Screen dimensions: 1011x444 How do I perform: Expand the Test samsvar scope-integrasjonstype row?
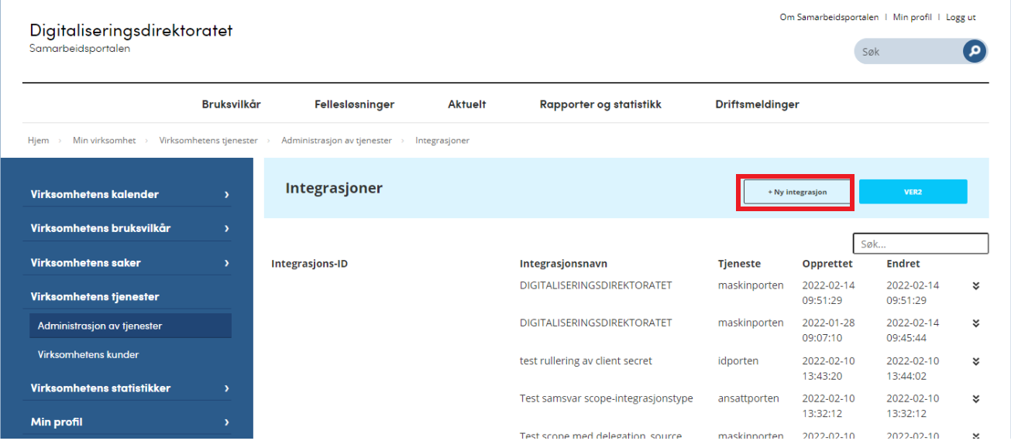tap(975, 399)
